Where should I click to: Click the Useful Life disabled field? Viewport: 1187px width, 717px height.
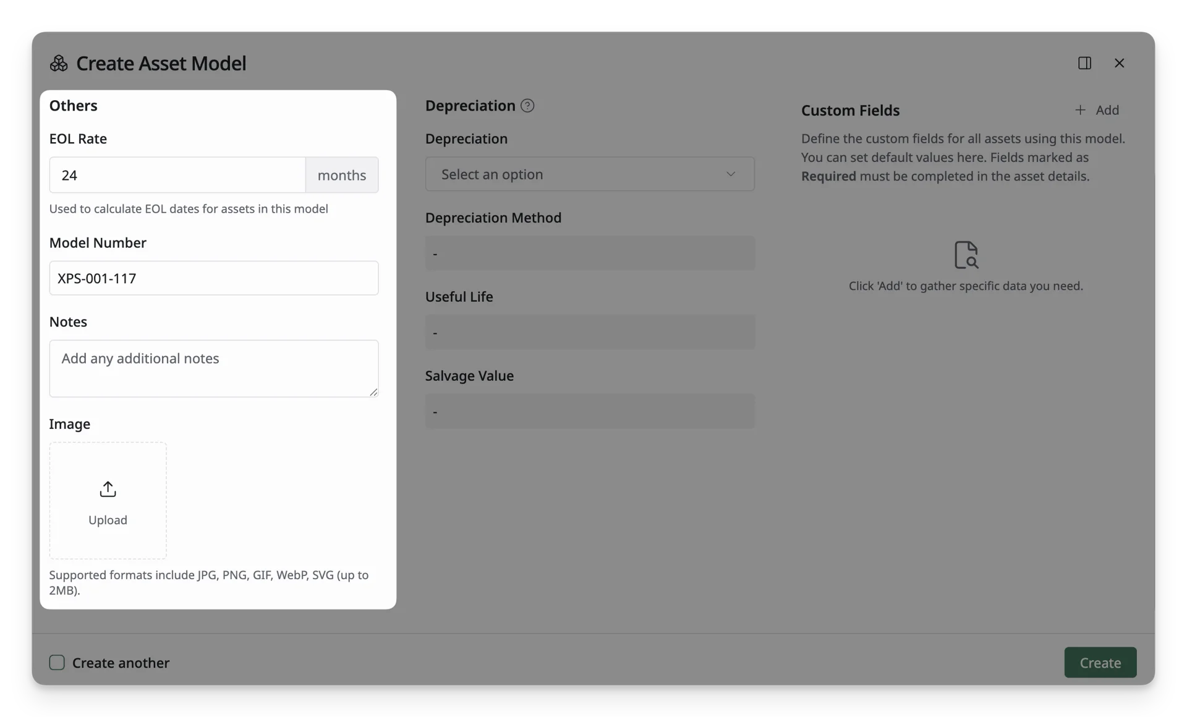coord(590,332)
